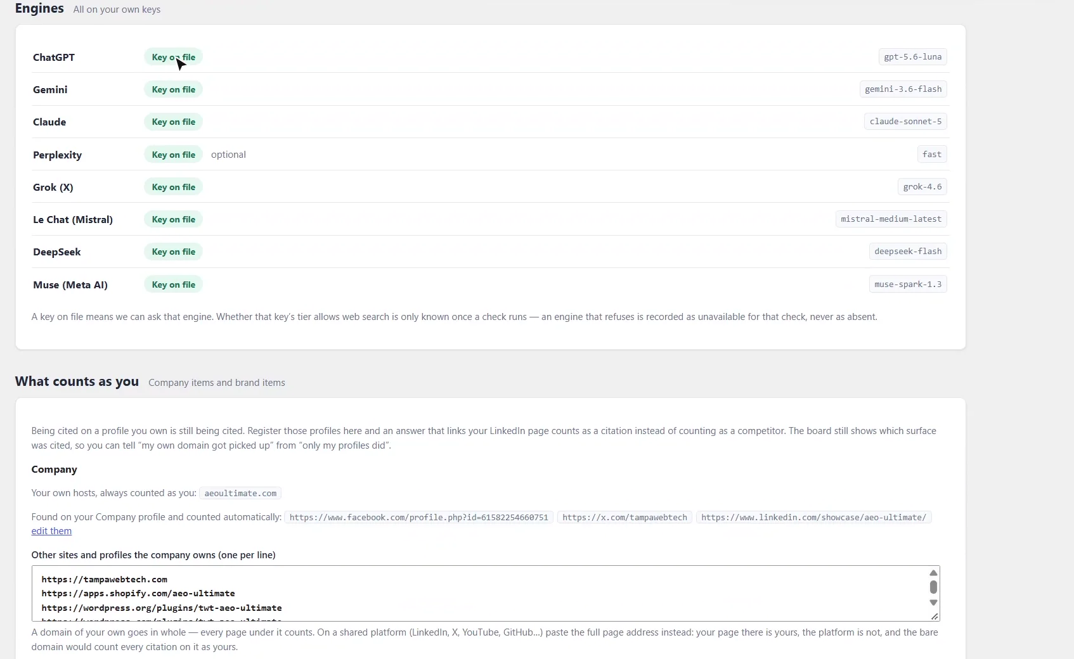Click the textarea scrollbar thumb

pyautogui.click(x=933, y=587)
